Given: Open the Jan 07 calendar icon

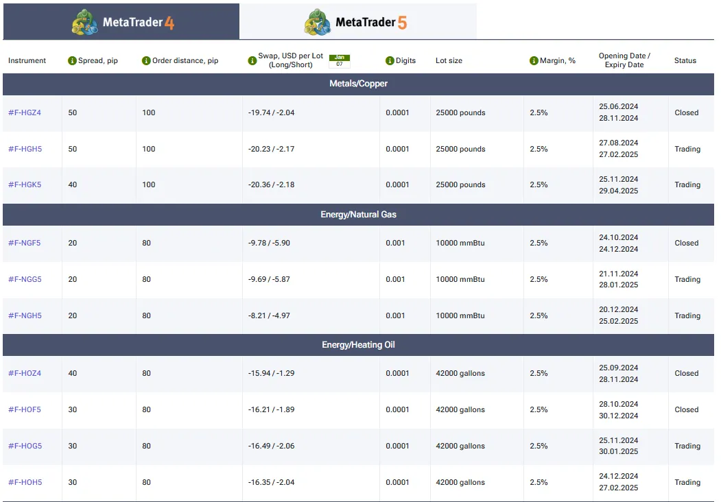Looking at the screenshot, I should pyautogui.click(x=339, y=60).
